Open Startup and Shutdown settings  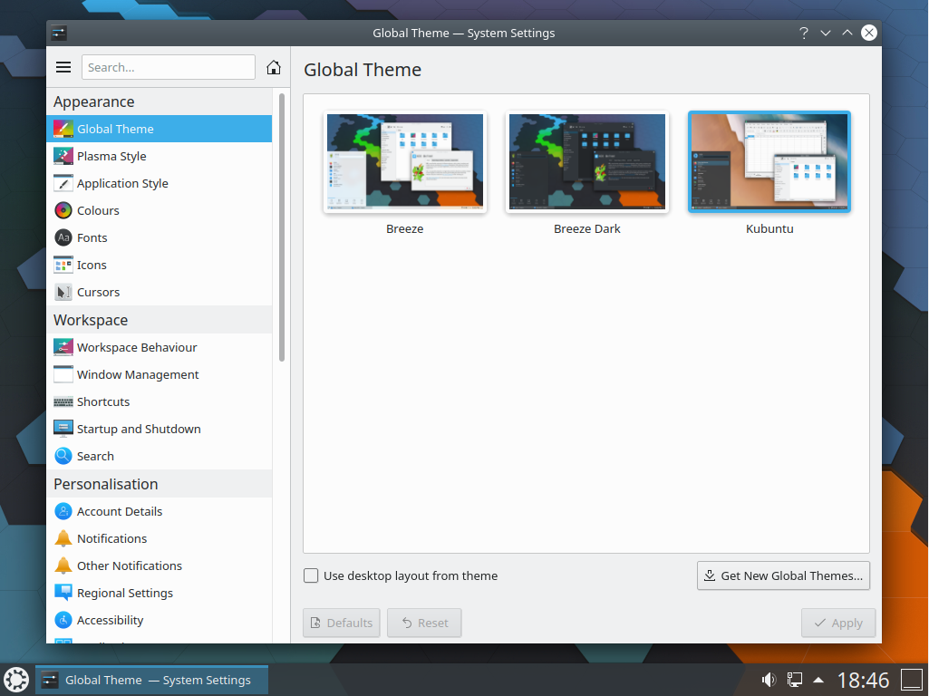coord(159,429)
